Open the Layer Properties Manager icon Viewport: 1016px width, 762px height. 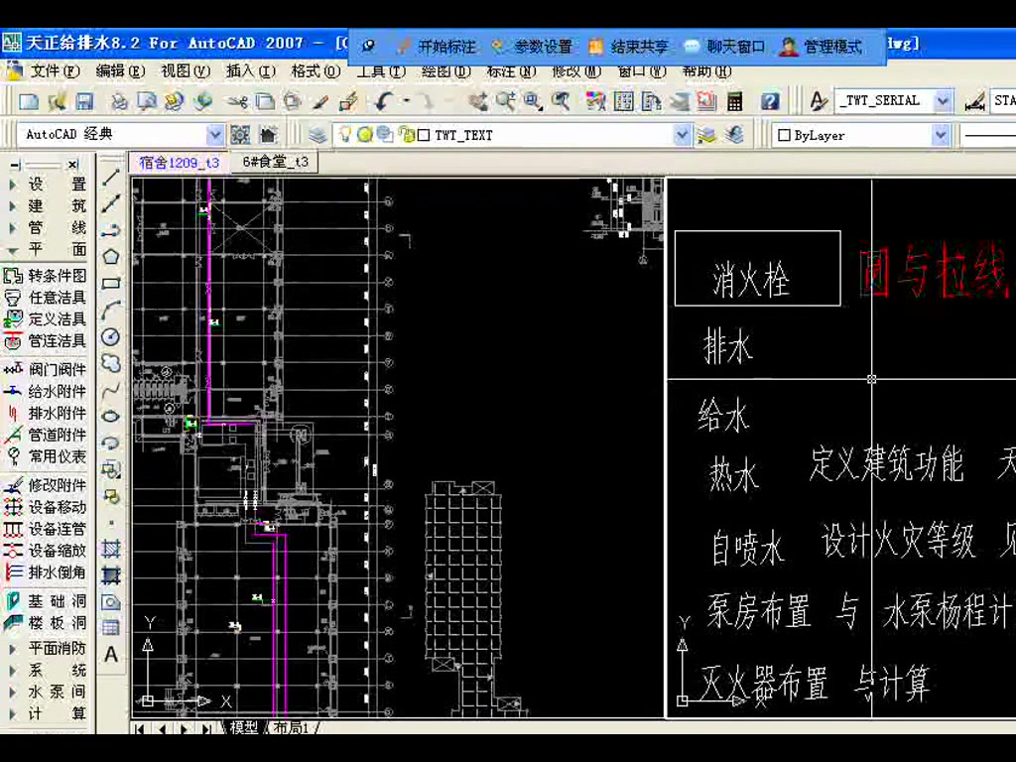(x=317, y=135)
